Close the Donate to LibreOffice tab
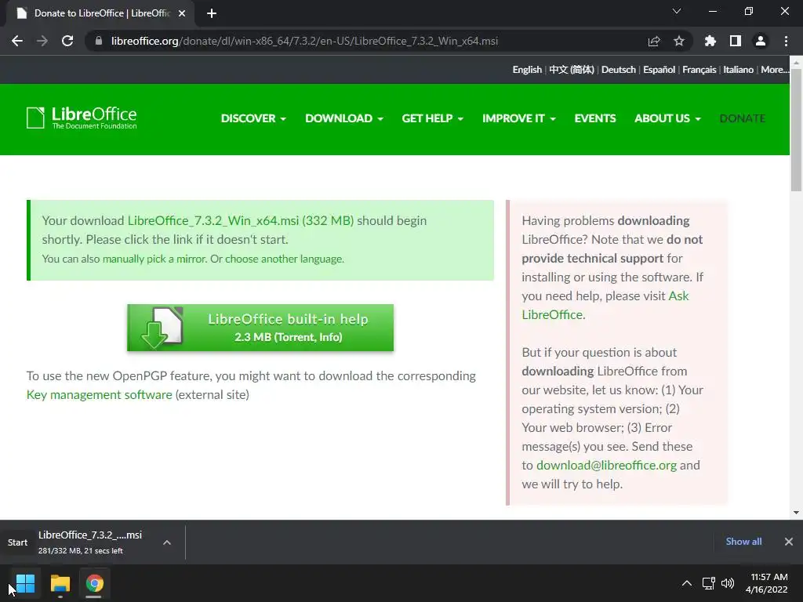Image resolution: width=803 pixels, height=602 pixels. [182, 13]
